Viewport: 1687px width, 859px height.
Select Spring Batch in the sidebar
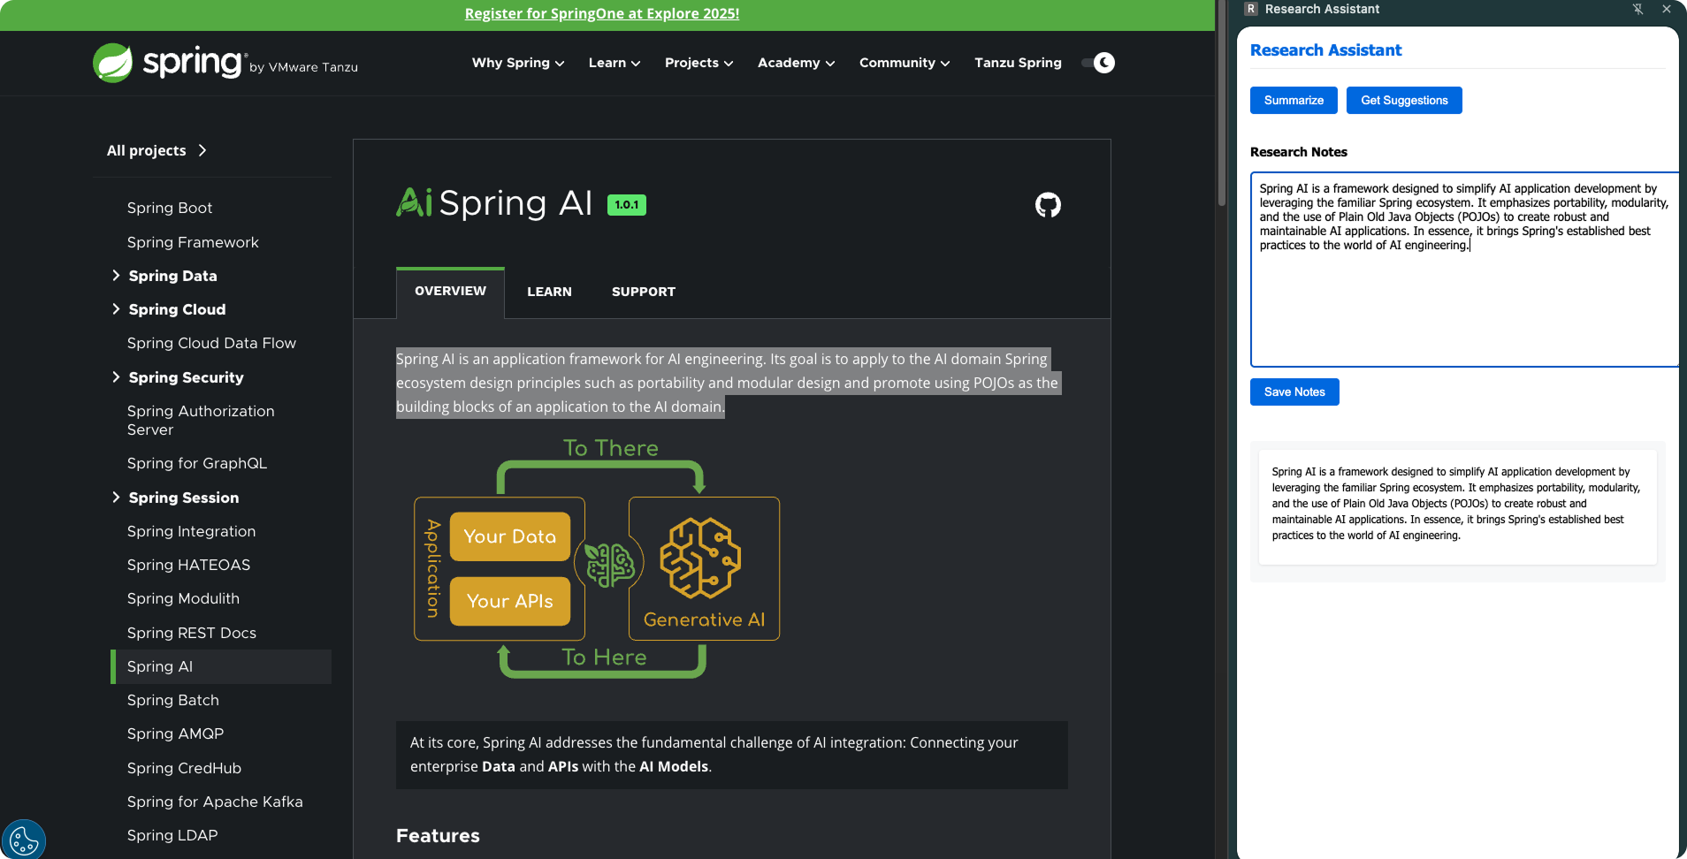point(172,700)
